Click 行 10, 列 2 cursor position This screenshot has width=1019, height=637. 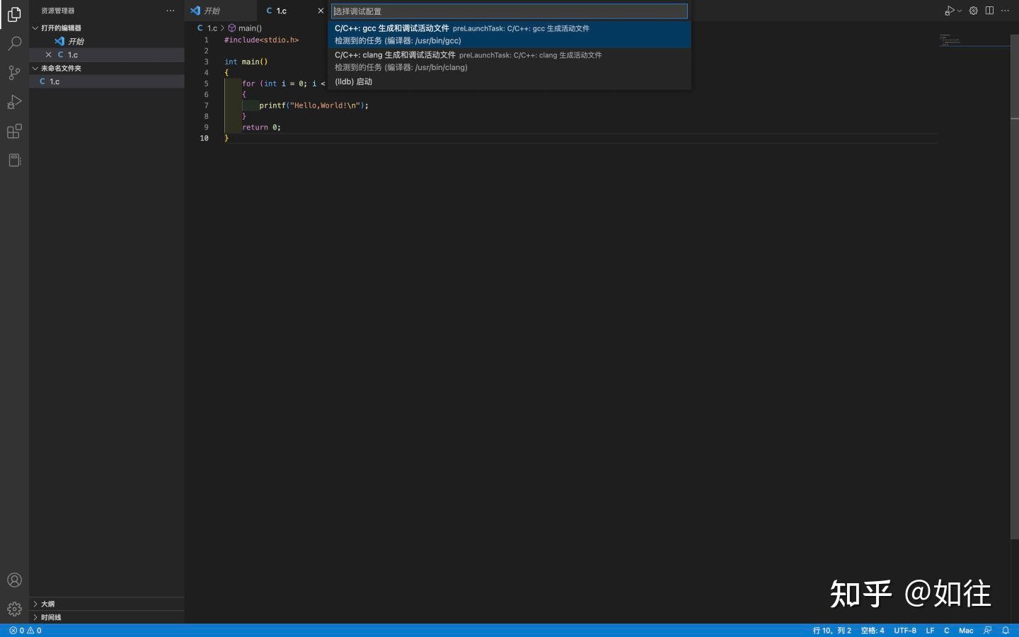tap(831, 631)
